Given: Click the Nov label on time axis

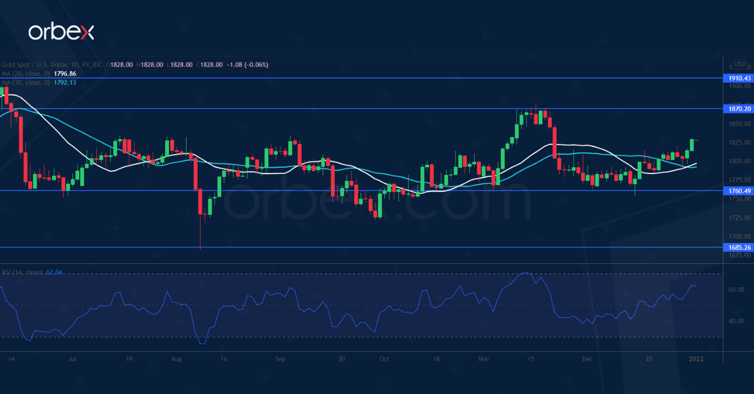Looking at the screenshot, I should pyautogui.click(x=483, y=359).
